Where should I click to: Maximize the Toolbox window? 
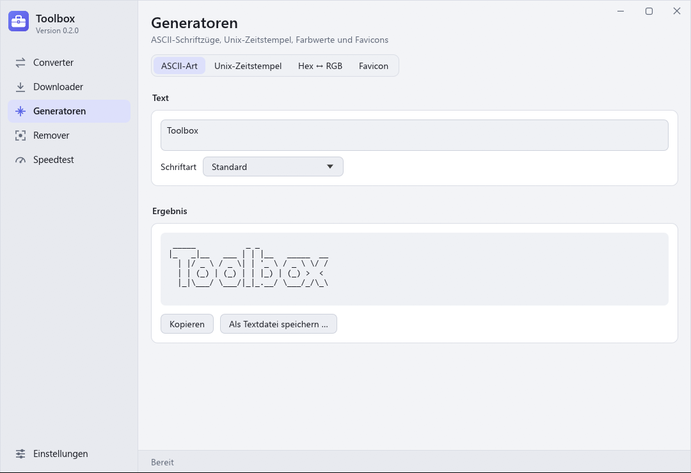[649, 11]
